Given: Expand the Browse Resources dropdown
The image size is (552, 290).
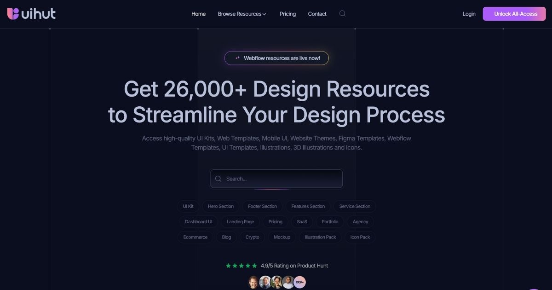Looking at the screenshot, I should click(242, 14).
